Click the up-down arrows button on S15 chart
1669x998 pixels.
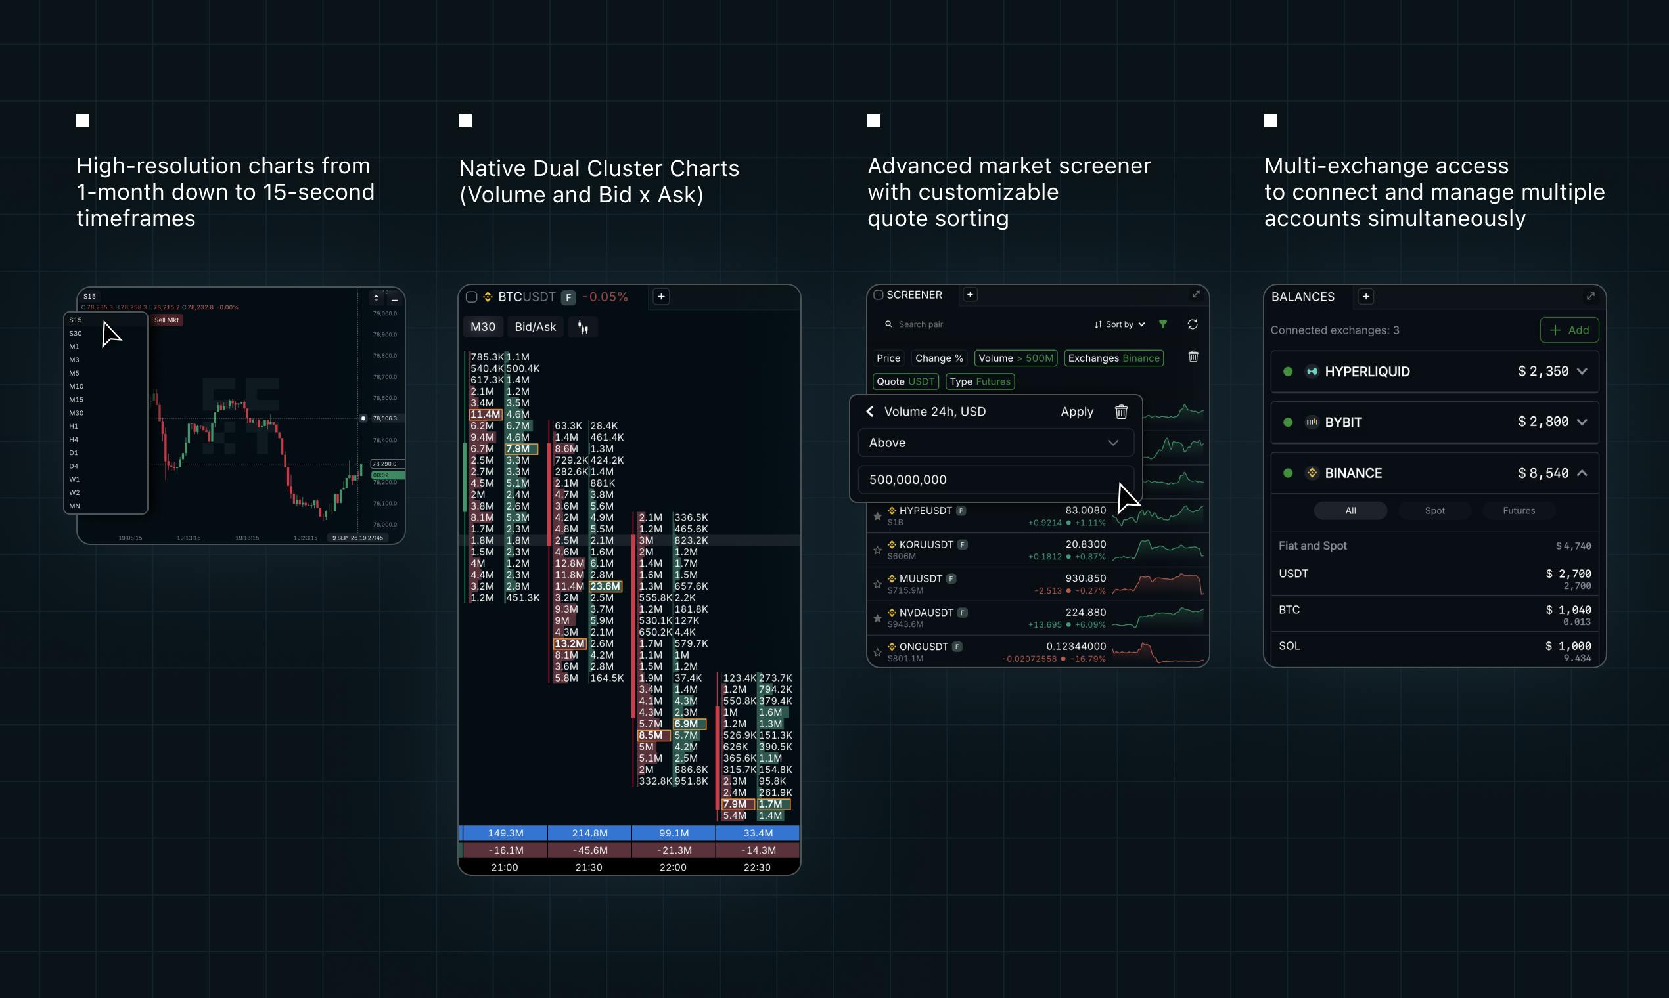pyautogui.click(x=377, y=298)
